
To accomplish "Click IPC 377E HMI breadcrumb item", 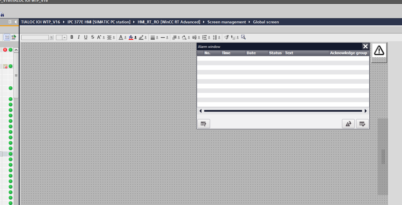I will click(99, 22).
